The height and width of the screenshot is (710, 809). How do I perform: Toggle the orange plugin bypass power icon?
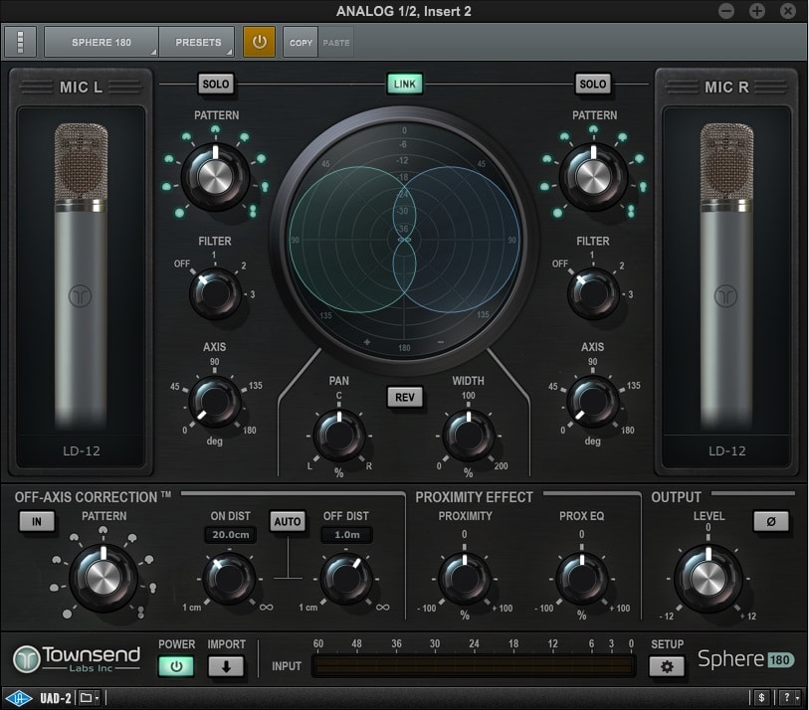(x=259, y=42)
